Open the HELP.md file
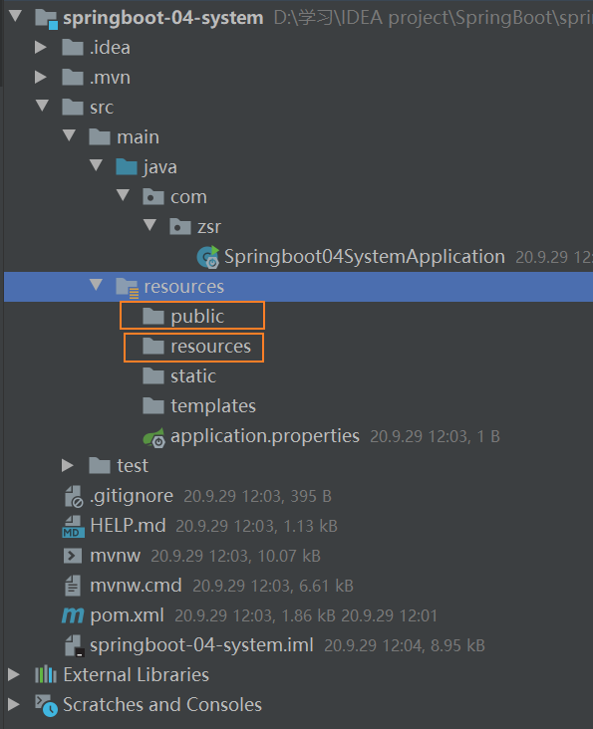This screenshot has width=593, height=729. click(128, 526)
